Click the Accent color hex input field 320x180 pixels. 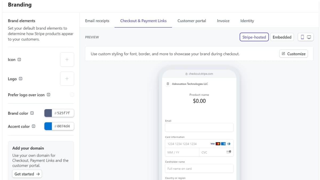point(63,126)
